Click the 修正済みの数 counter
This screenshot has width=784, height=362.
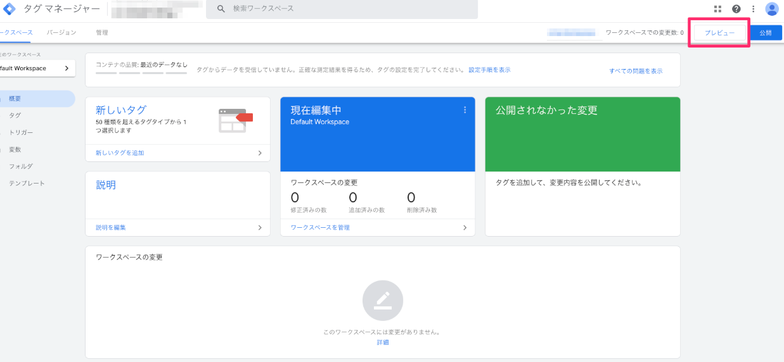pyautogui.click(x=308, y=203)
